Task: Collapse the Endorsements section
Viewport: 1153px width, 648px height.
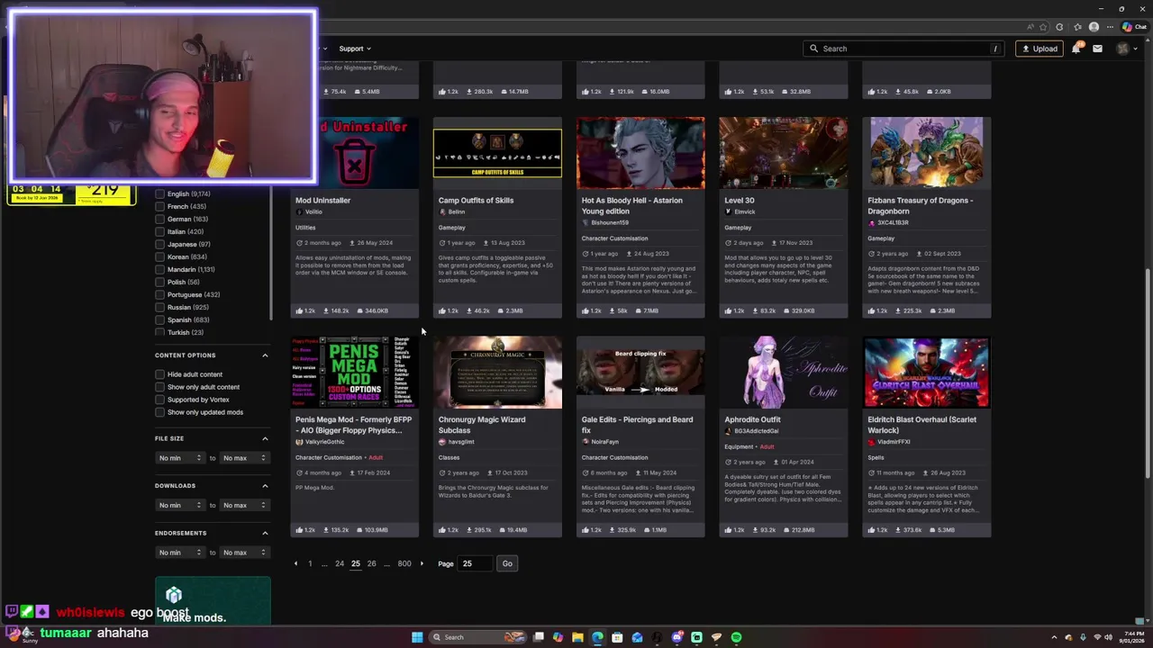Action: [265, 533]
